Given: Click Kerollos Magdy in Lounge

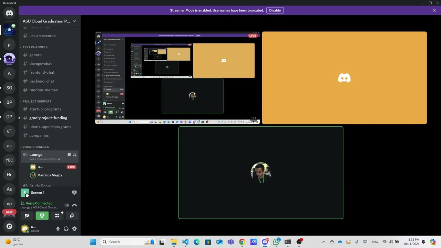Looking at the screenshot, I should (x=50, y=175).
